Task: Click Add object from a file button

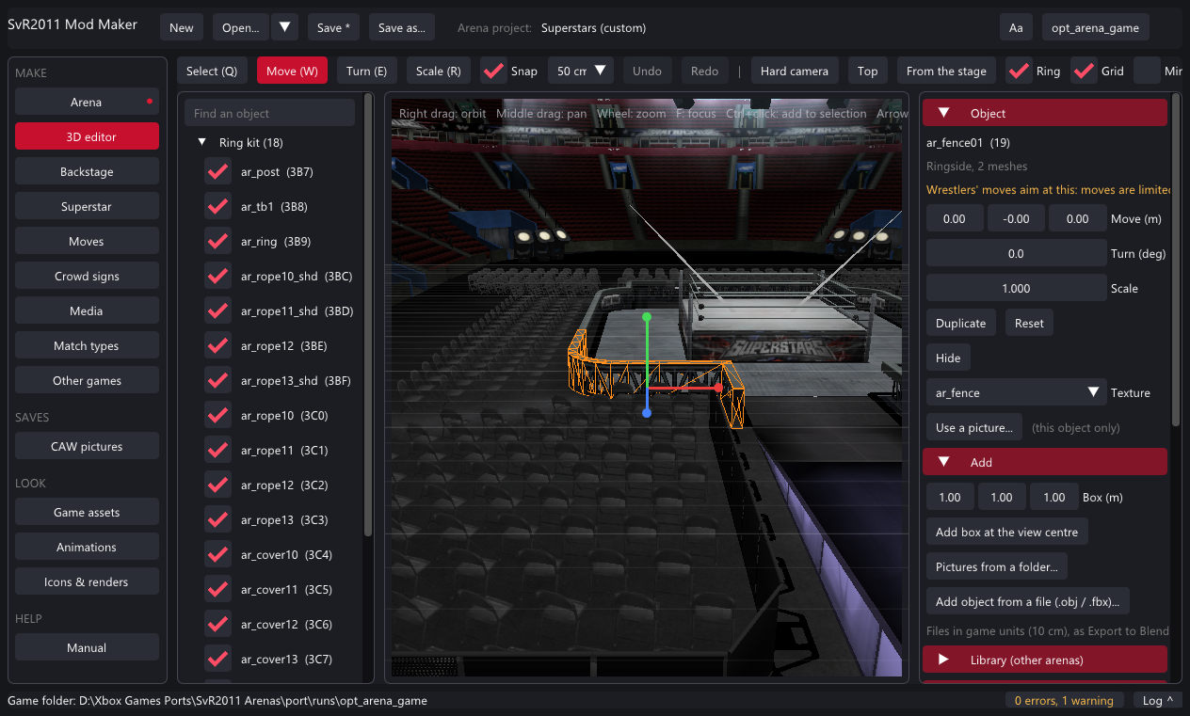Action: tap(1028, 601)
